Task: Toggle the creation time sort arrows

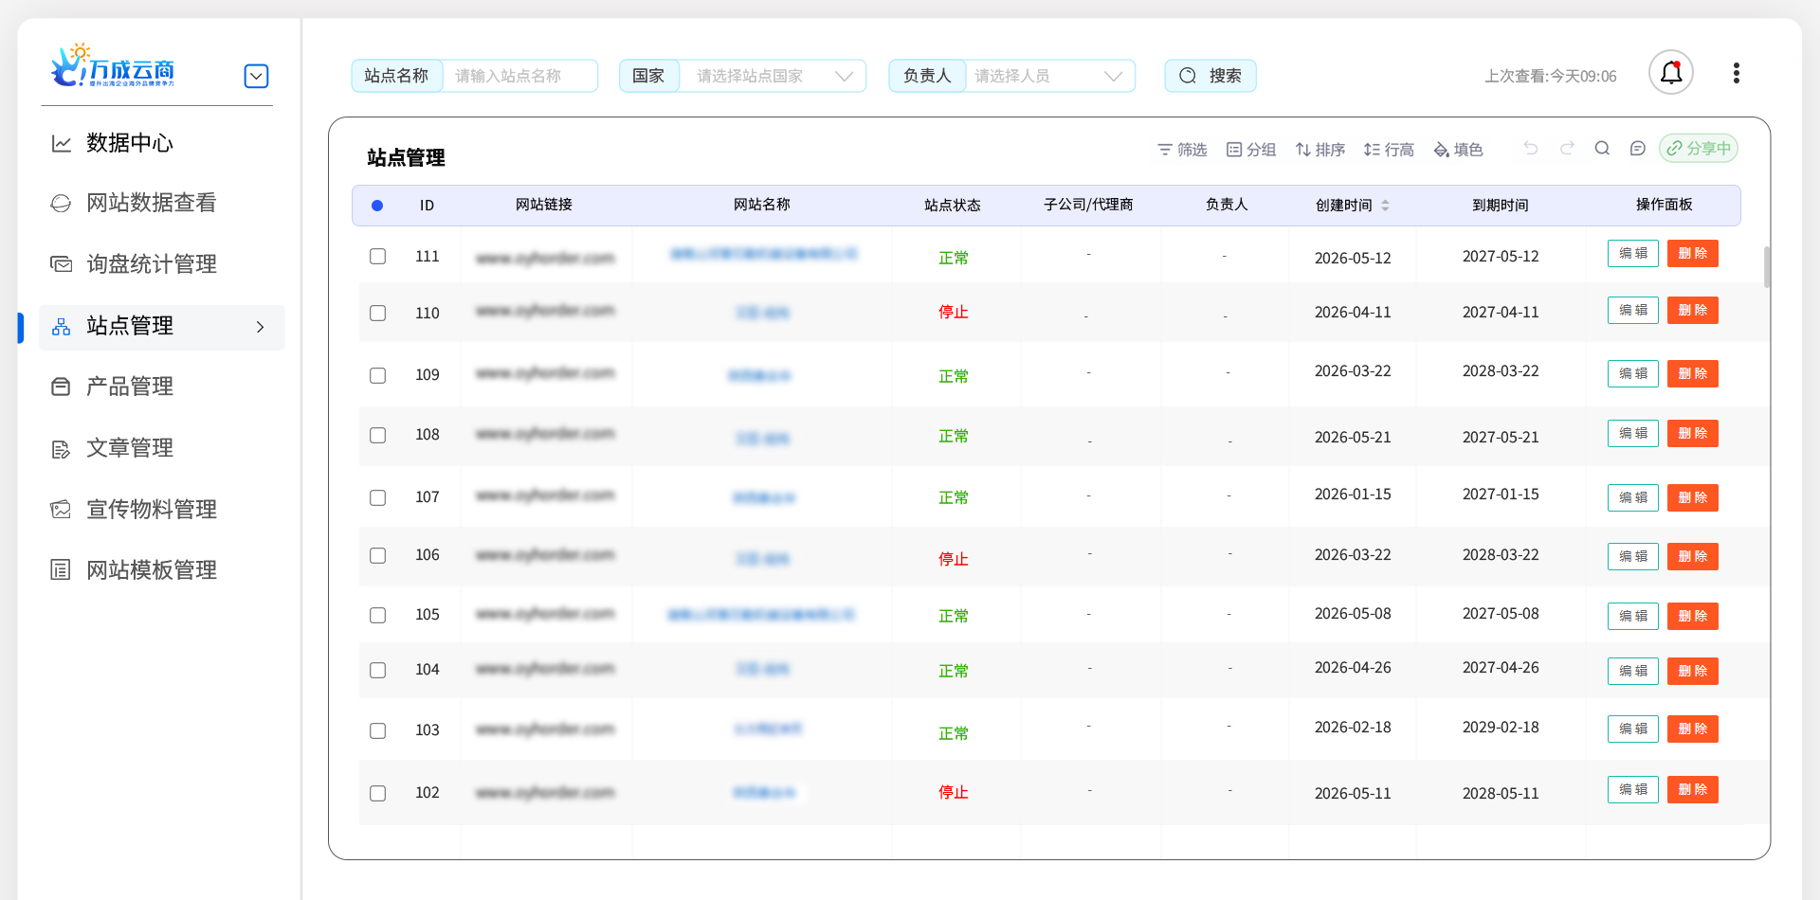Action: pos(1385,206)
